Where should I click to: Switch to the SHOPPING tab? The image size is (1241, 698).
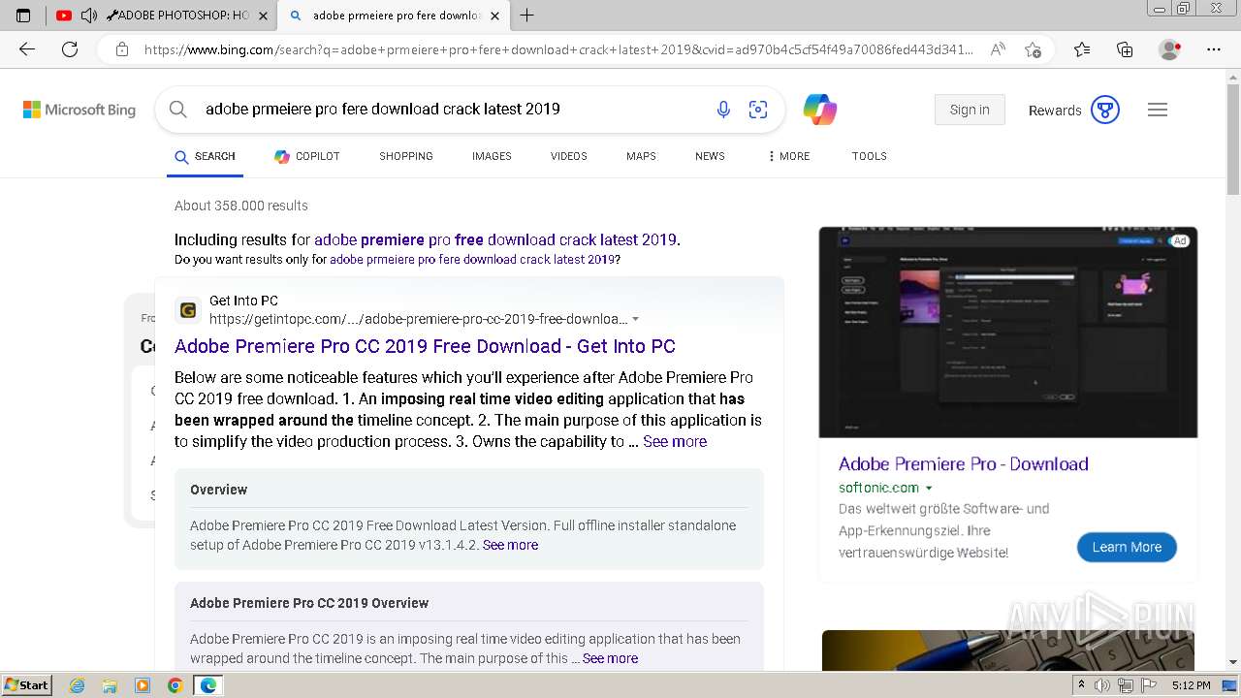point(406,156)
